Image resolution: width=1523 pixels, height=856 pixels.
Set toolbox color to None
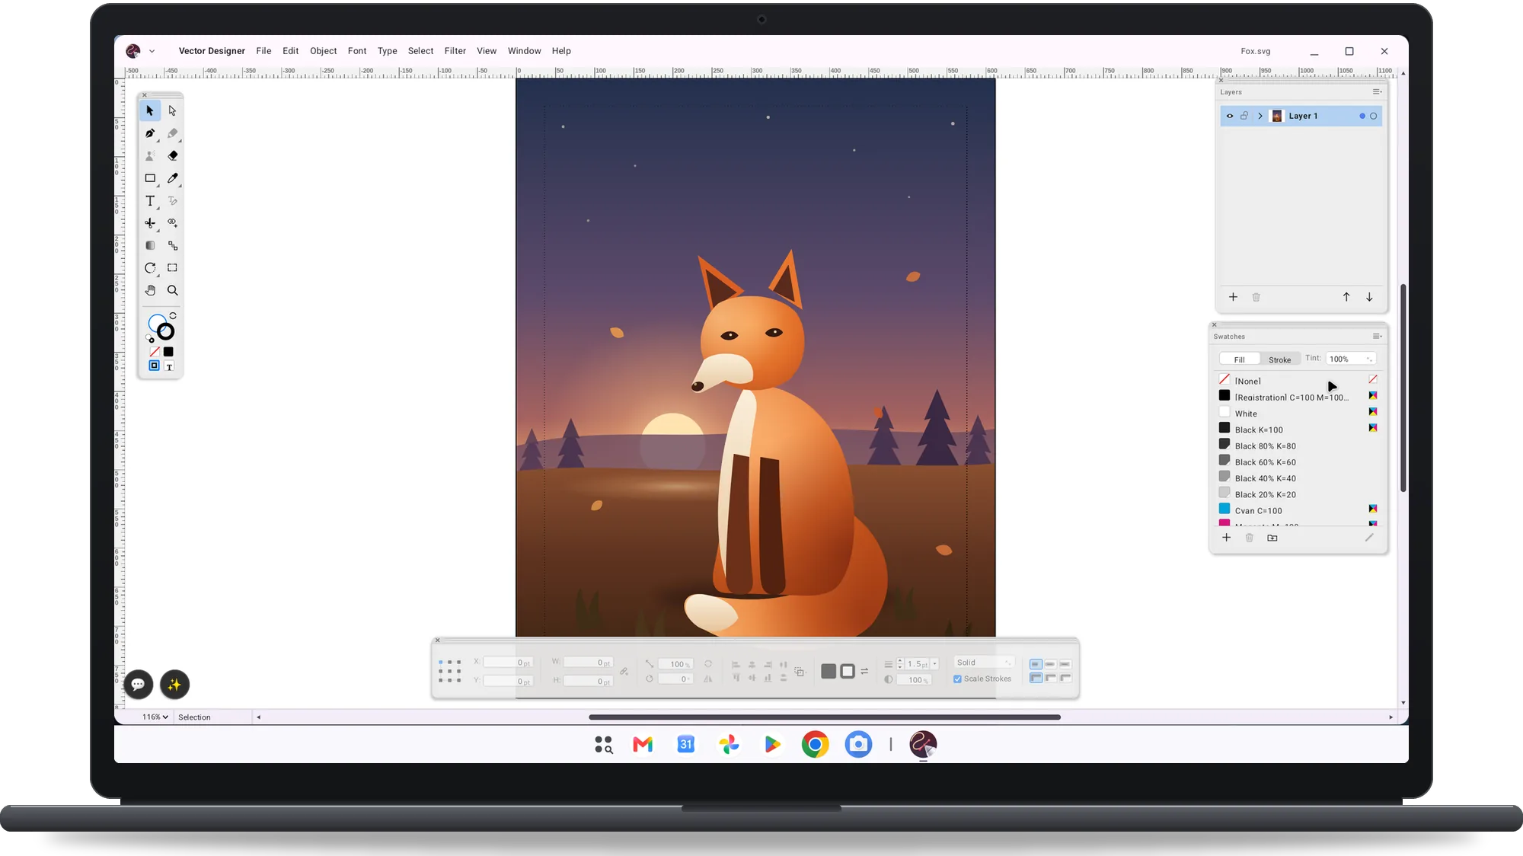[x=155, y=352]
